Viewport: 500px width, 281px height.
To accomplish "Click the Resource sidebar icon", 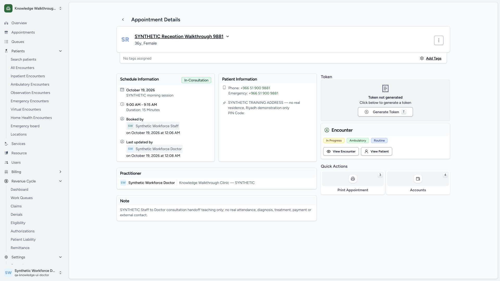I will coord(6,153).
